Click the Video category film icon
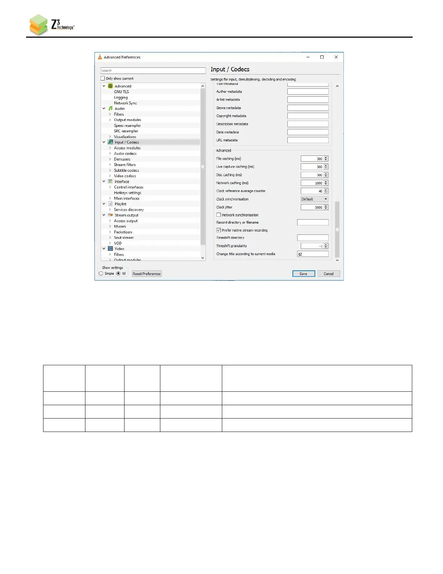Image resolution: width=443 pixels, height=574 pixels. 110,249
